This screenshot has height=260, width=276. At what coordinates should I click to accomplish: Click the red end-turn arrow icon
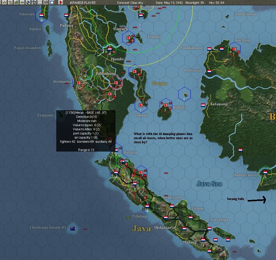[61, 2]
